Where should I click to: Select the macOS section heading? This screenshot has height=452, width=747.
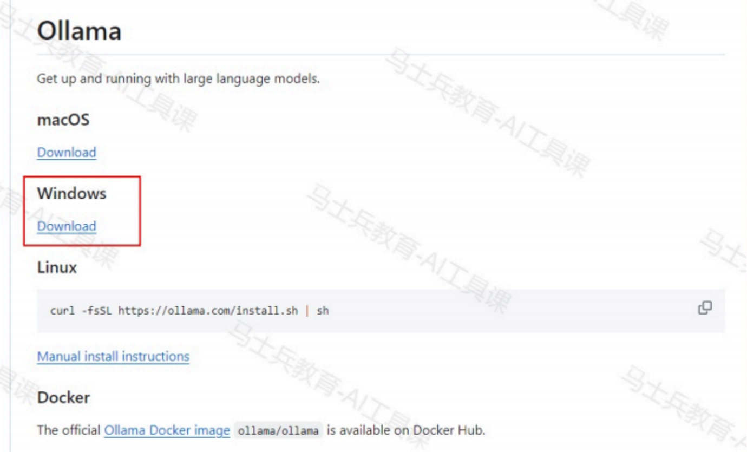click(63, 120)
